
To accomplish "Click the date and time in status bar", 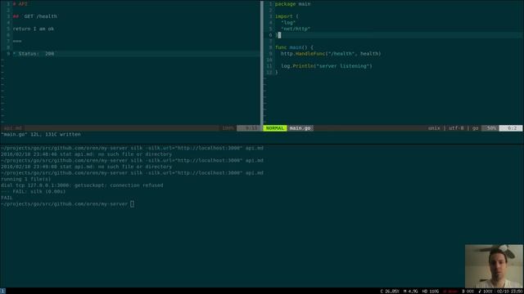I will (509, 292).
